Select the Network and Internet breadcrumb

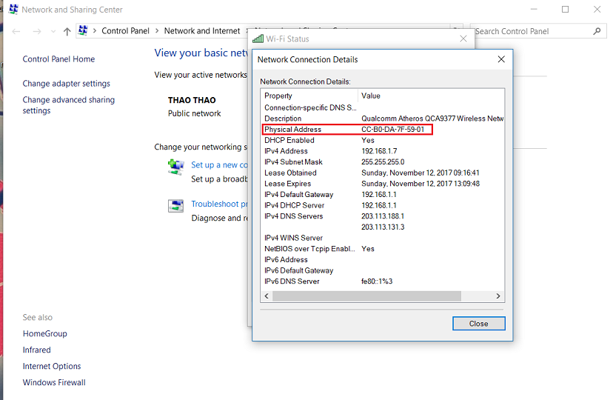pyautogui.click(x=201, y=31)
